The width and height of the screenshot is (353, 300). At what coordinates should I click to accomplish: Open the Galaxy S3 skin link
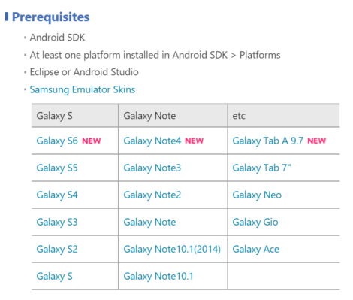click(x=57, y=223)
